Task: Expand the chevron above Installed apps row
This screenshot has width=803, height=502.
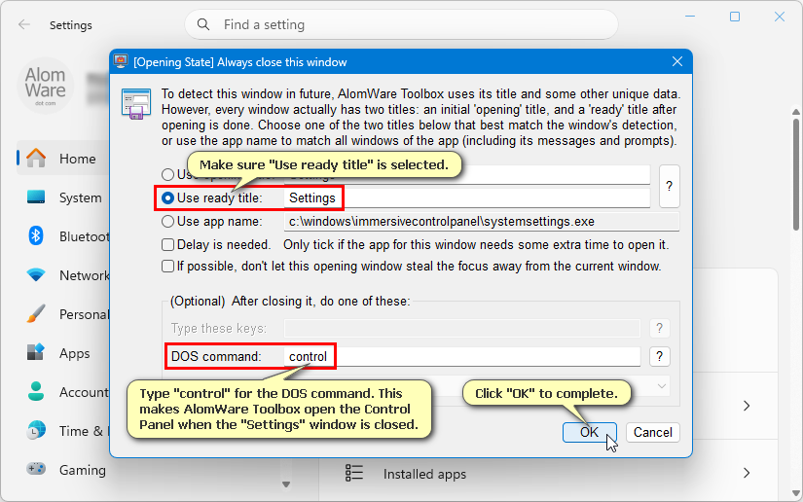Action: tap(747, 406)
